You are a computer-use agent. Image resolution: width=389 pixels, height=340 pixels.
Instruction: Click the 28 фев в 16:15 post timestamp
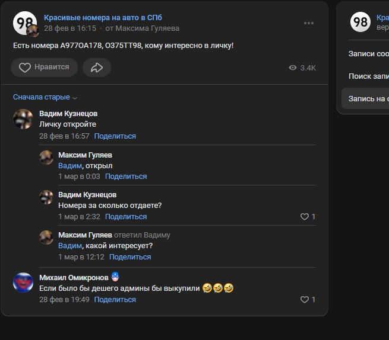point(70,28)
